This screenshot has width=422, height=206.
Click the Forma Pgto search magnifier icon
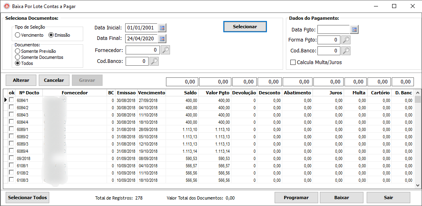point(346,40)
